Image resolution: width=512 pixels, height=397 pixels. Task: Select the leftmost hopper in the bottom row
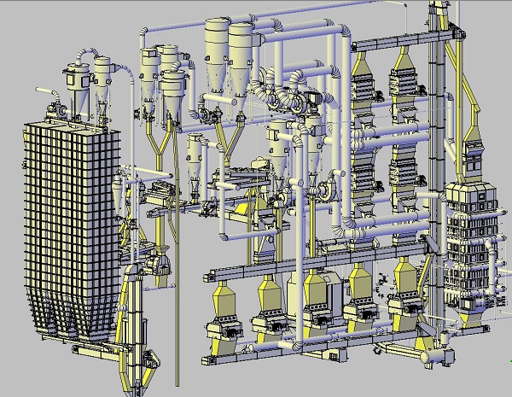(x=224, y=303)
